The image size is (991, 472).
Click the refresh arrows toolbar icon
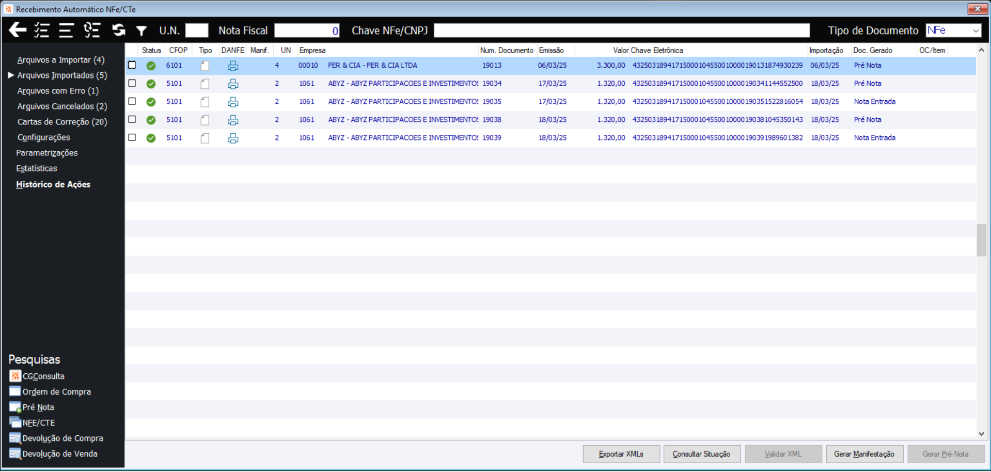[x=119, y=30]
